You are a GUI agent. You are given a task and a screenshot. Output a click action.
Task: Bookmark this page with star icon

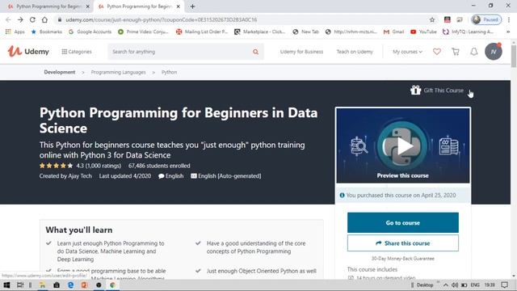tap(432, 19)
